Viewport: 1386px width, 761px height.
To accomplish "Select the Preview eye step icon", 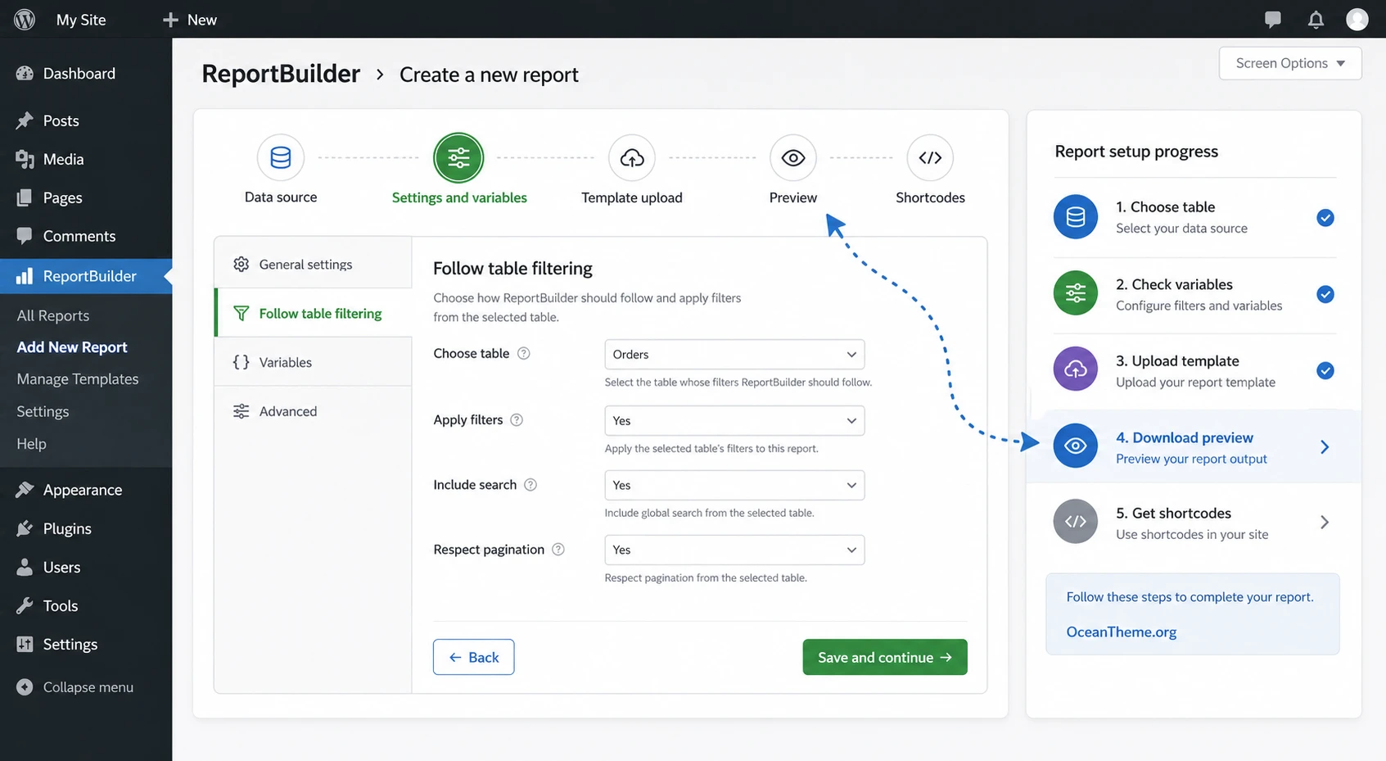I will [x=793, y=157].
